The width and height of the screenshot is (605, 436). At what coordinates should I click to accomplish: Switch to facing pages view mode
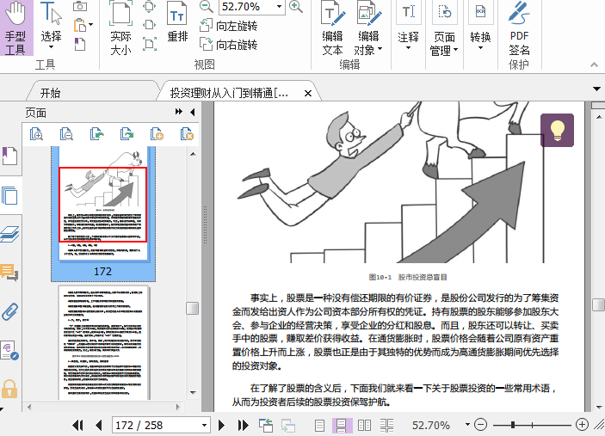click(x=364, y=425)
